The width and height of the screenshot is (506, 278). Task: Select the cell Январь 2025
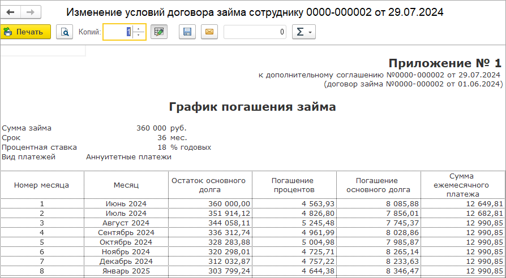click(126, 271)
